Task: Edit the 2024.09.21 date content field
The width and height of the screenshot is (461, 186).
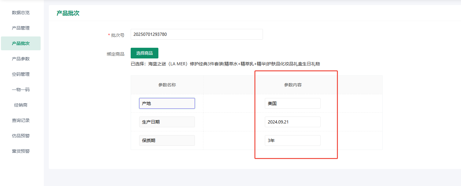Action: [x=293, y=122]
